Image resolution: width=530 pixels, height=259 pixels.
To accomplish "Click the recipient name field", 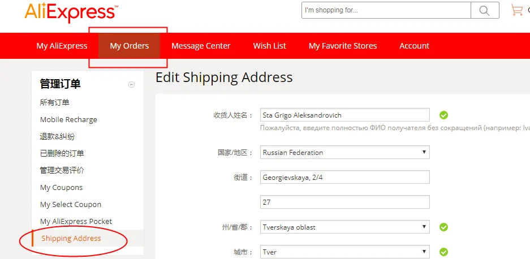I will coord(345,115).
